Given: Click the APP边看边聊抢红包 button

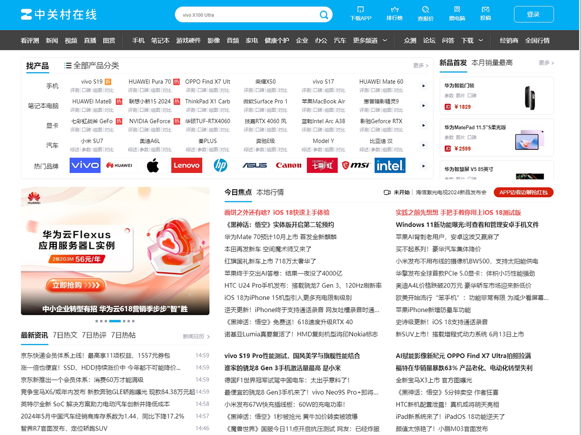Looking at the screenshot, I should (x=523, y=192).
